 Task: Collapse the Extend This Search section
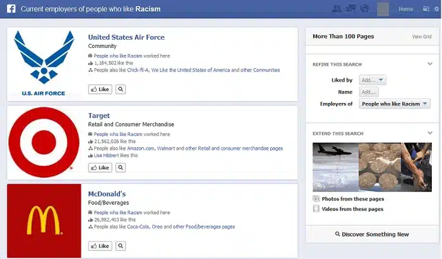[x=429, y=133]
